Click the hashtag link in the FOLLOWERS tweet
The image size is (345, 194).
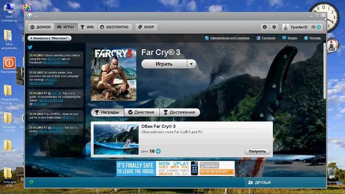(68, 117)
